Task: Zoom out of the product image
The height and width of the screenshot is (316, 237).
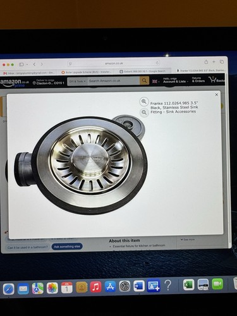Action: coord(144,112)
